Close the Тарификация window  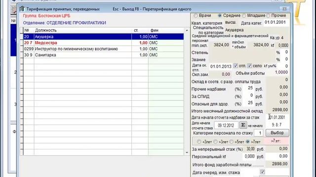pos(284,9)
